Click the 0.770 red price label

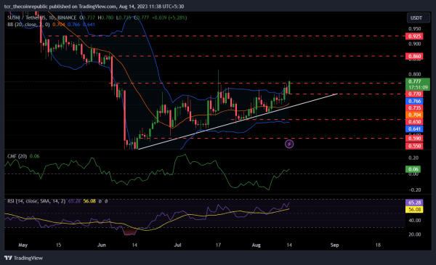tap(414, 94)
